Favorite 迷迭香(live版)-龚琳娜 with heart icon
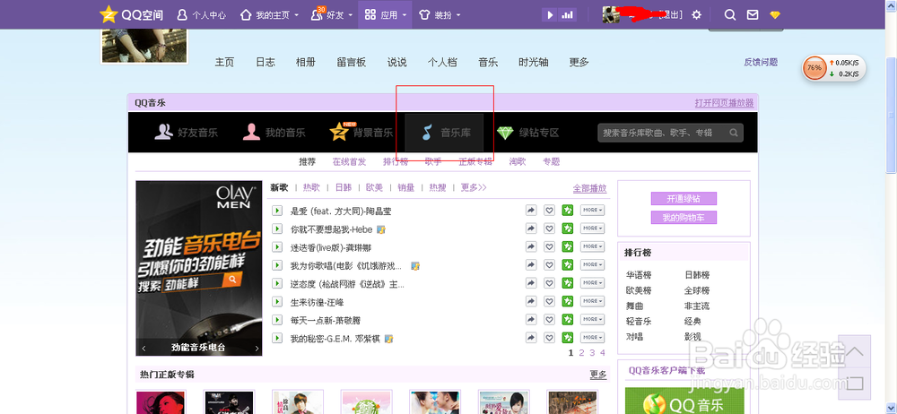The image size is (897, 414). coord(549,247)
